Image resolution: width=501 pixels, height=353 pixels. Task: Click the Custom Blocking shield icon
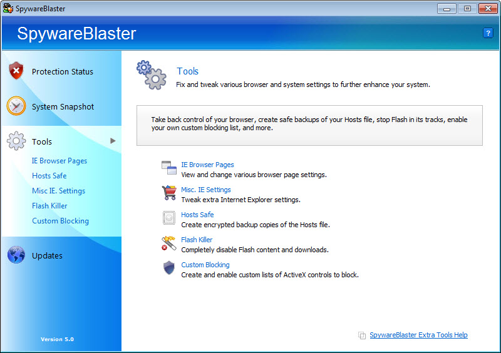(169, 268)
